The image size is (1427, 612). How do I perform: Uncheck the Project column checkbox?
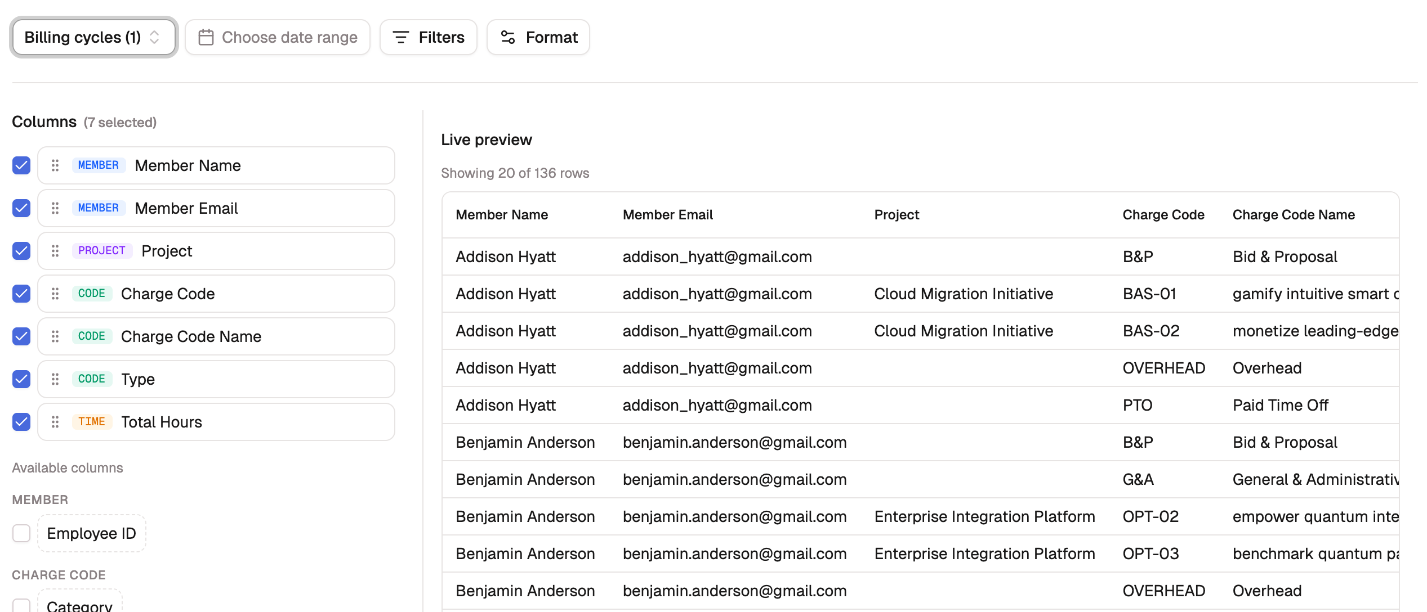pyautogui.click(x=21, y=251)
